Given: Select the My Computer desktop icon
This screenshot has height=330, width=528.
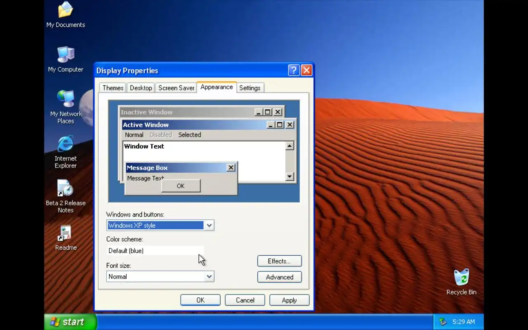Looking at the screenshot, I should pyautogui.click(x=66, y=59).
